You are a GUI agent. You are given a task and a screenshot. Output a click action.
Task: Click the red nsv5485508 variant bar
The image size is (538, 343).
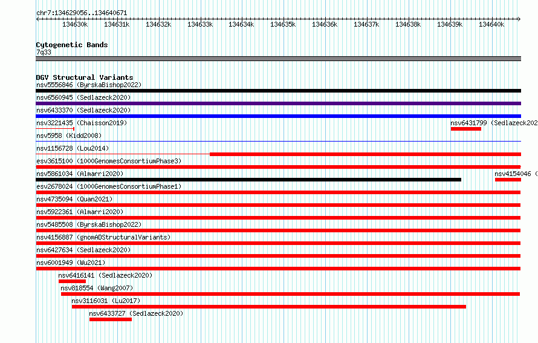pos(278,230)
